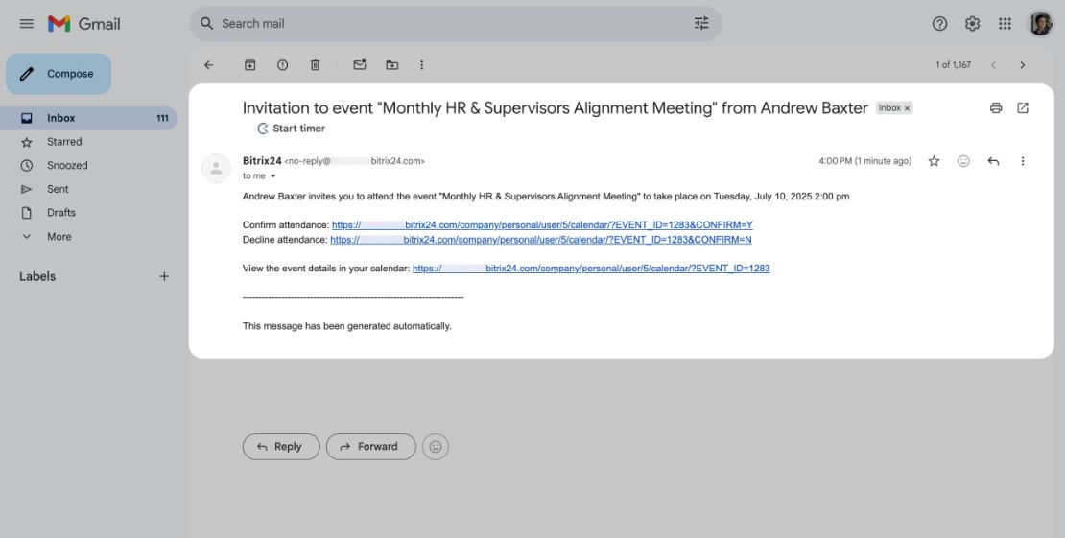Screen dimensions: 1065x538
Task: Open message in new window icon
Action: point(1022,108)
